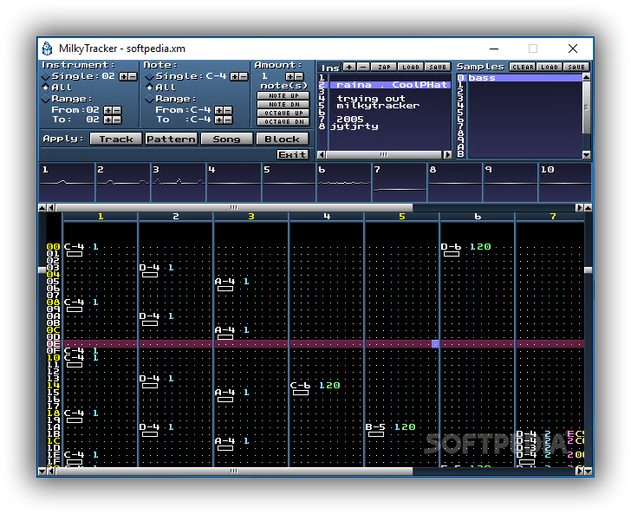Zap the current instrument
Image resolution: width=631 pixels, height=514 pixels.
click(x=384, y=68)
